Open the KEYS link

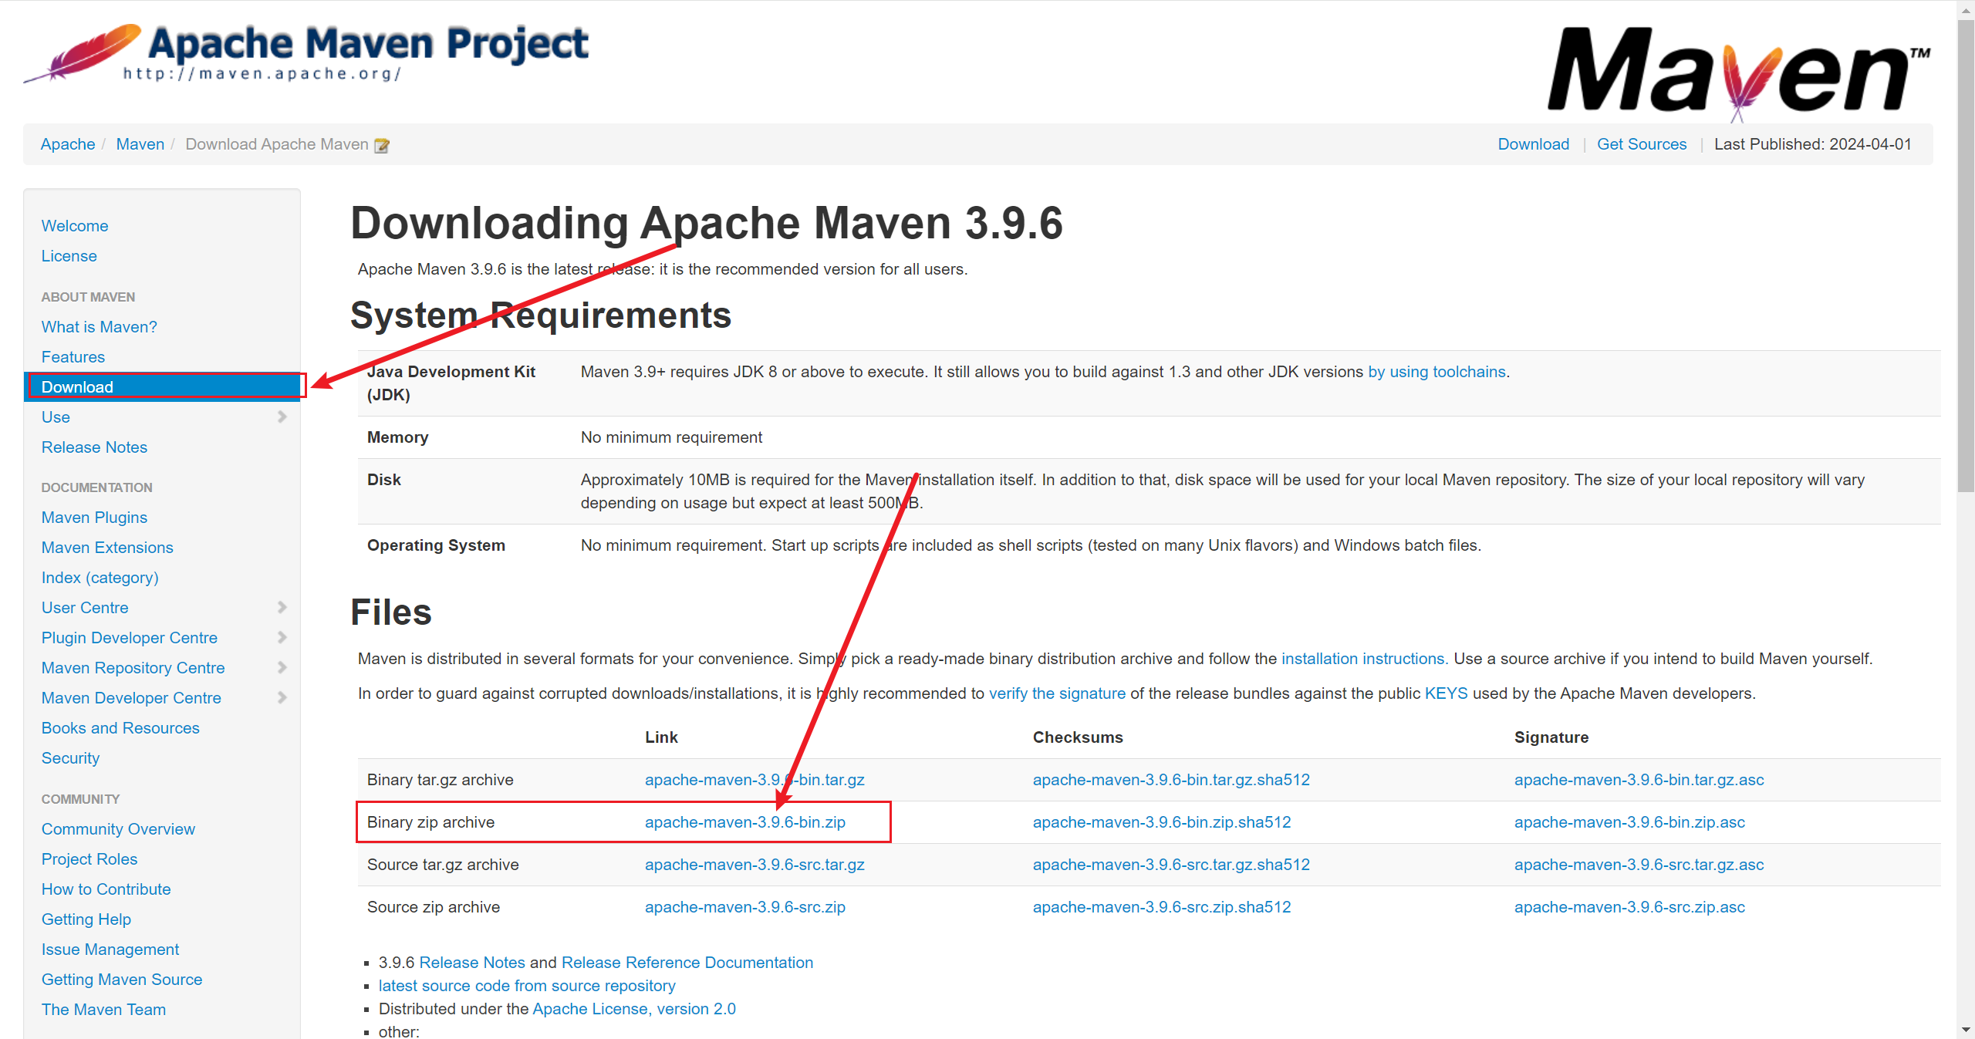pos(1445,693)
